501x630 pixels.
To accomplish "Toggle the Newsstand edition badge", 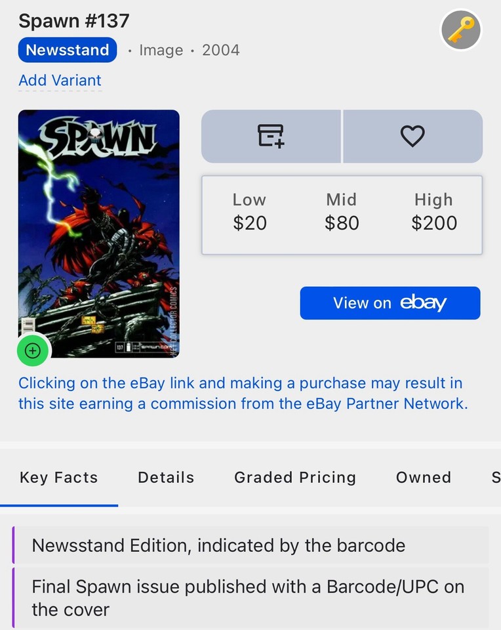I will [x=67, y=50].
